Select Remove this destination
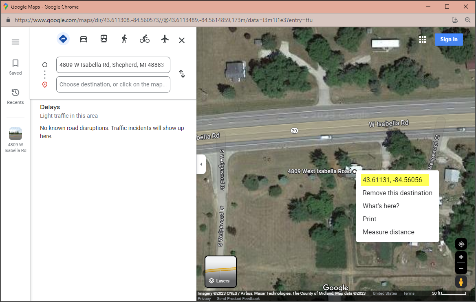Viewport: 476px width, 302px height. [x=397, y=193]
